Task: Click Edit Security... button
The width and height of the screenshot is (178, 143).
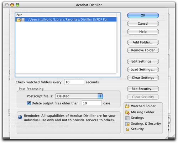Action: (x=143, y=89)
